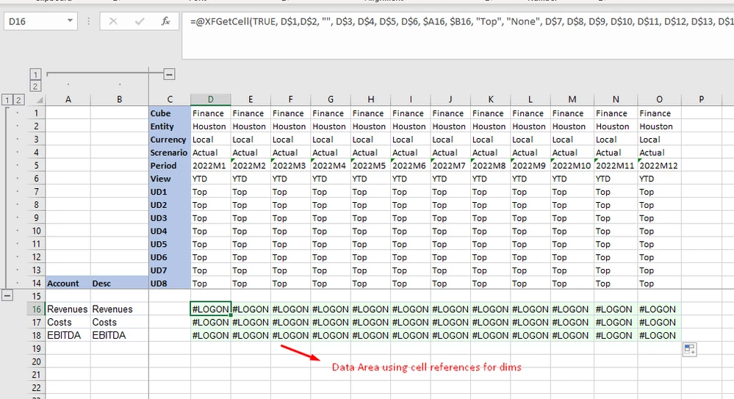Select the 2022M12 period cell
This screenshot has height=399, width=734.
click(x=659, y=166)
